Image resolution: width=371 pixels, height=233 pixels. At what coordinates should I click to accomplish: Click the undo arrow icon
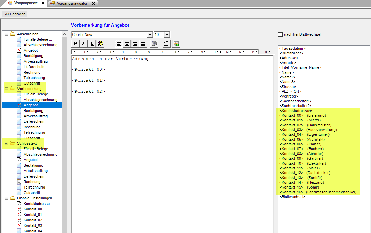click(x=166, y=43)
